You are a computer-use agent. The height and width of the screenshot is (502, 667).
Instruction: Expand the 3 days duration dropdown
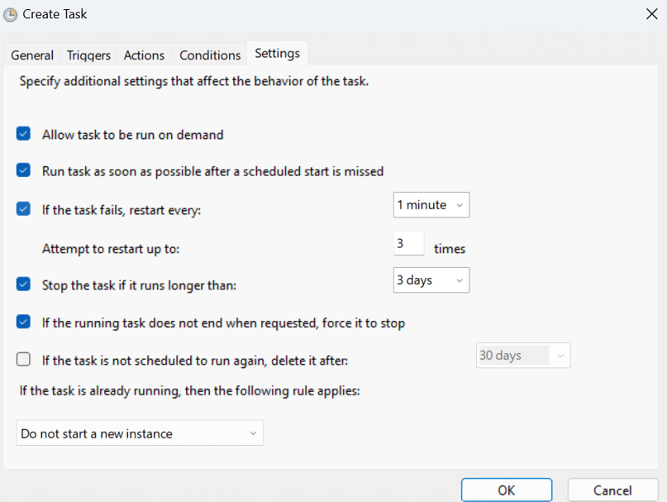click(431, 280)
